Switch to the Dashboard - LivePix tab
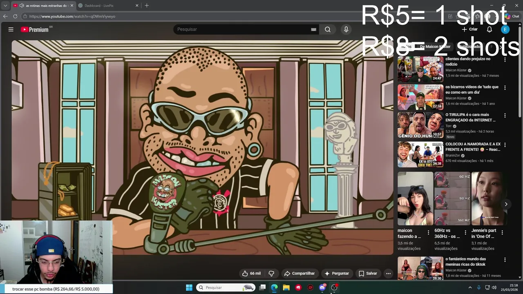Image resolution: width=523 pixels, height=294 pixels. coord(108,6)
